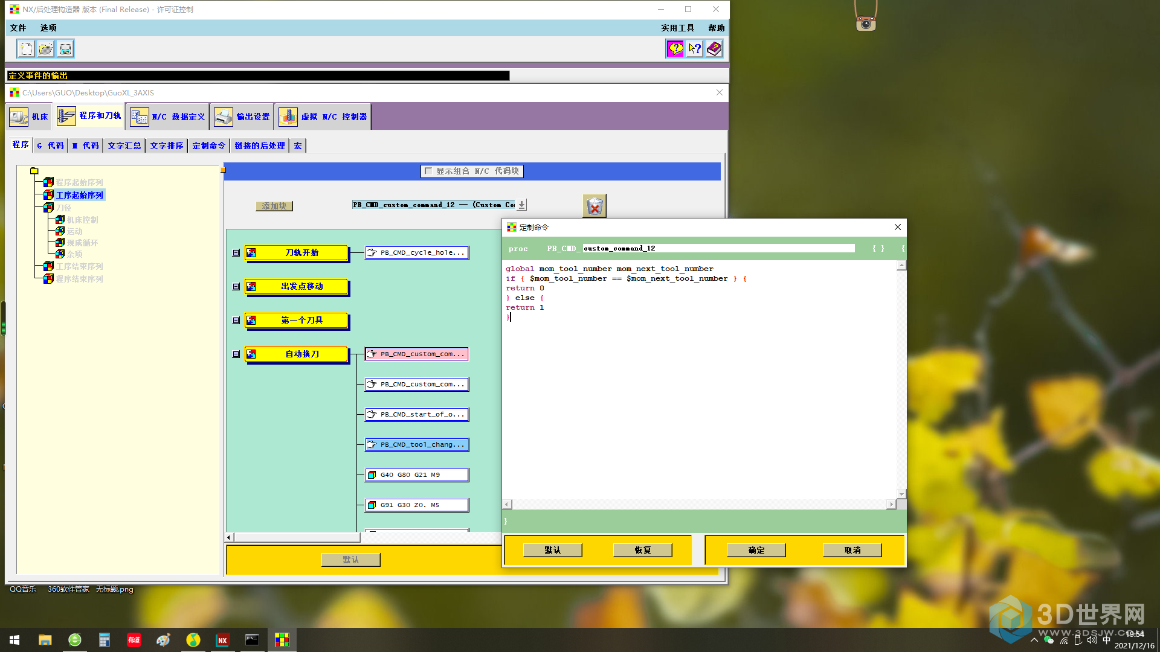Confirm with the 确定 button
Image resolution: width=1160 pixels, height=652 pixels.
(x=756, y=550)
